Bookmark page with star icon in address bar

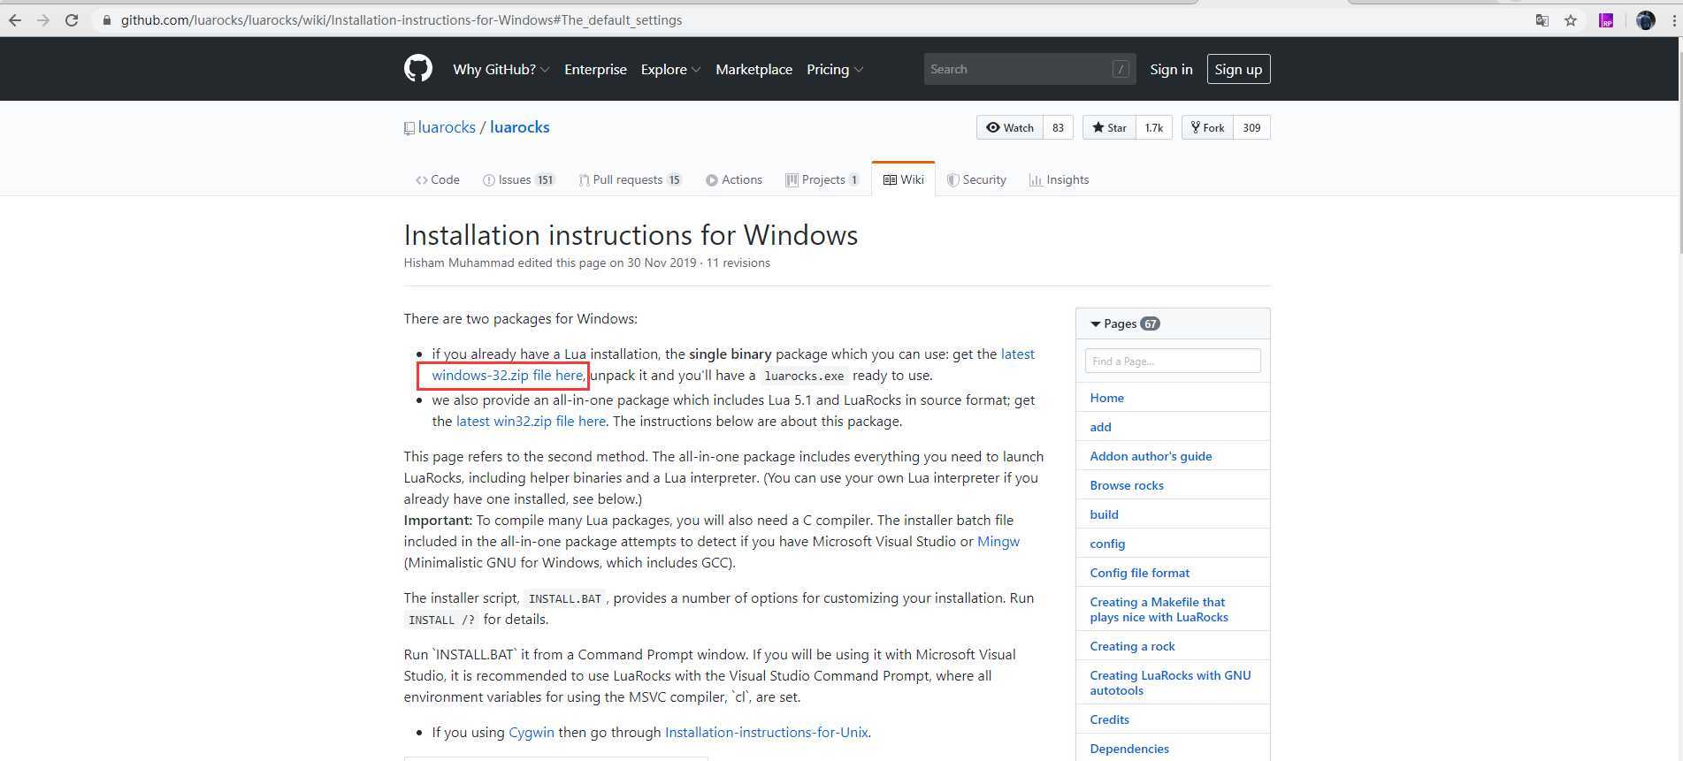click(1571, 20)
